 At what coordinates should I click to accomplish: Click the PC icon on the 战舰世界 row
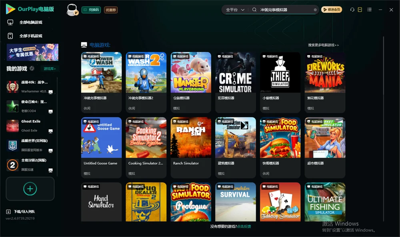click(x=50, y=151)
